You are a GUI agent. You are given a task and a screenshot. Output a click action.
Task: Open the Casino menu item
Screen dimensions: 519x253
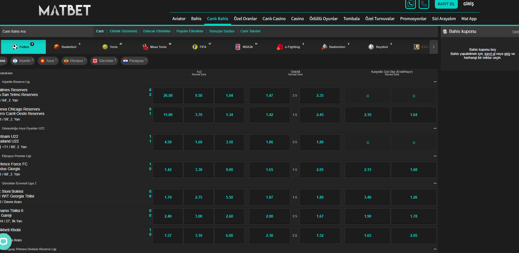click(297, 19)
